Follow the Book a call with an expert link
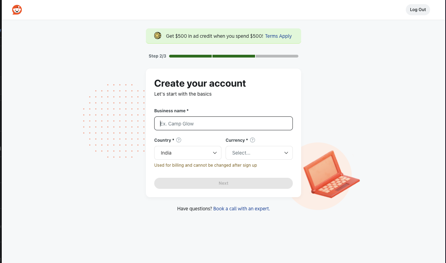Viewport: 446px width, 263px height. tap(241, 209)
